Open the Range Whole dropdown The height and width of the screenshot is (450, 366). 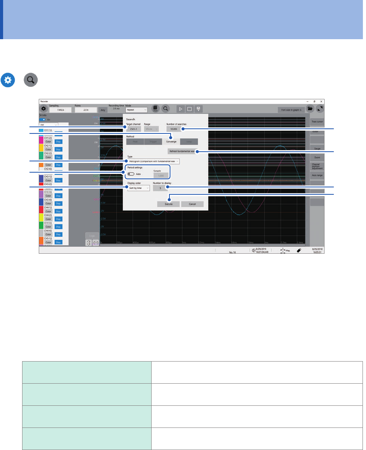point(151,129)
